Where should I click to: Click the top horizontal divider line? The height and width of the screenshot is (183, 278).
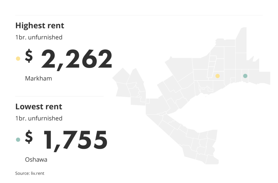[139, 15]
